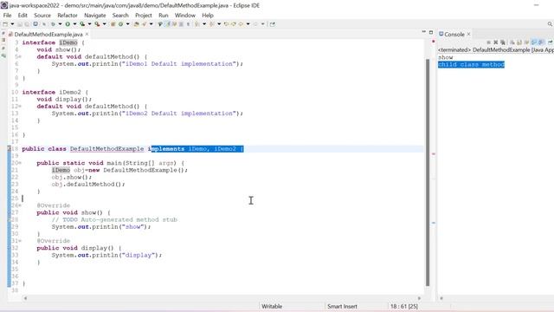Click the Smart Insert status bar field

(x=342, y=306)
